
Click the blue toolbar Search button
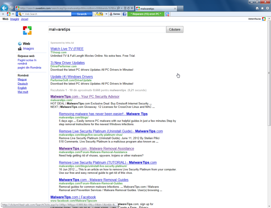click(82, 14)
